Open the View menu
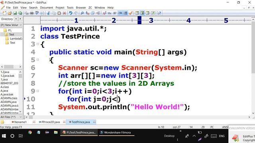 pyautogui.click(x=24, y=8)
